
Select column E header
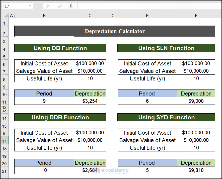point(147,16)
